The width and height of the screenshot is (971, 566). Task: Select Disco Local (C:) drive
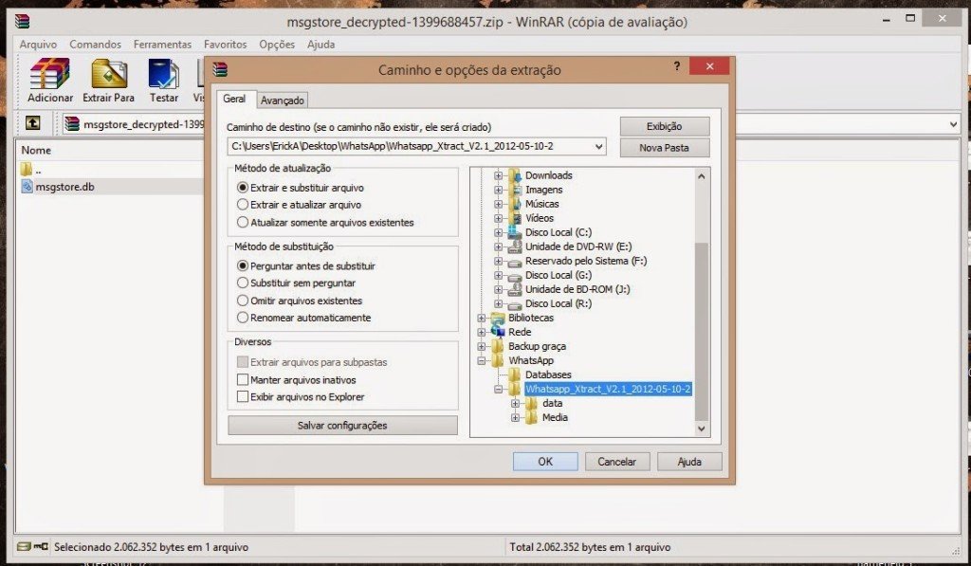[x=558, y=232]
